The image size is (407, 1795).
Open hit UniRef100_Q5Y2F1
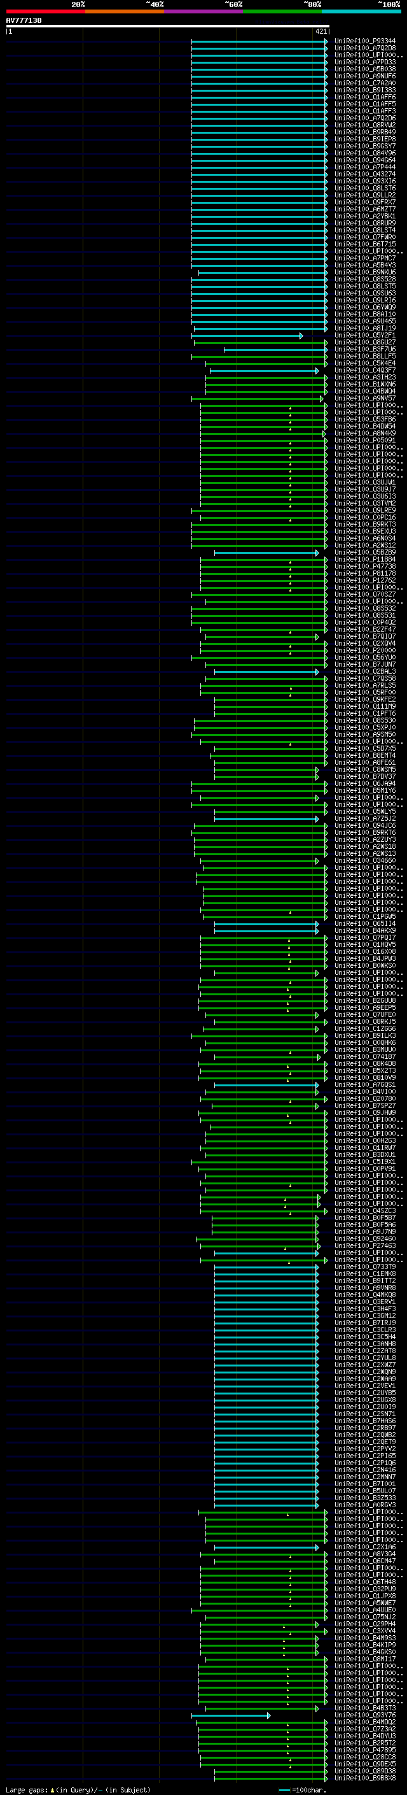click(x=364, y=335)
